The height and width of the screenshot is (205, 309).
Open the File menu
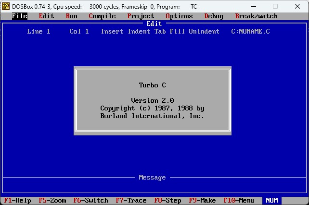20,16
